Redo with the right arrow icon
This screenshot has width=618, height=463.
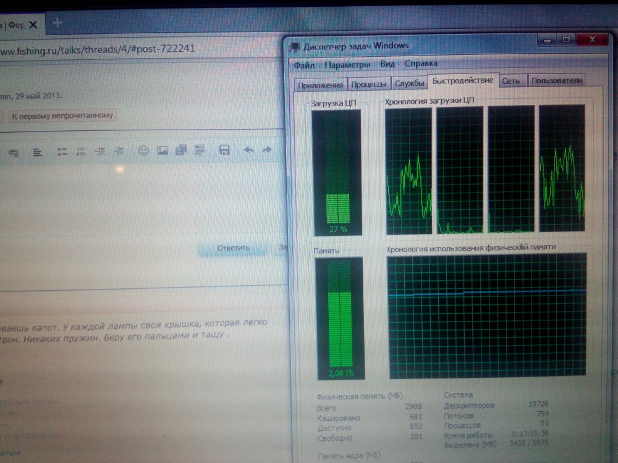[267, 150]
